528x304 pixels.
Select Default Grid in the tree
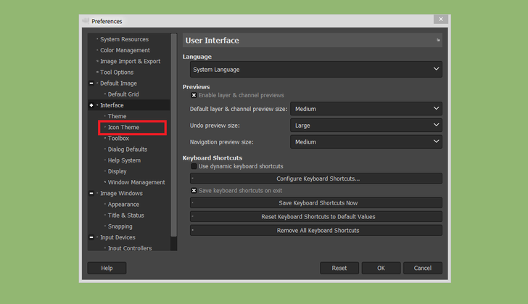[123, 94]
